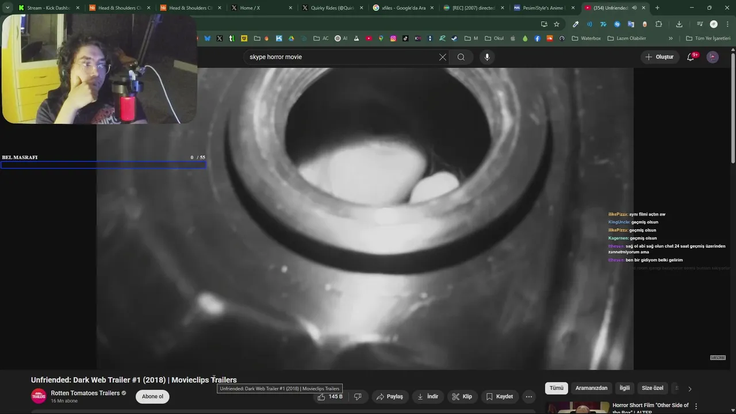Select the Aramanızdan filter chip
This screenshot has height=414, width=736.
(x=592, y=388)
